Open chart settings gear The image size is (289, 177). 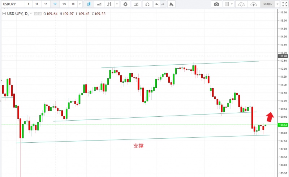(x=125, y=4)
